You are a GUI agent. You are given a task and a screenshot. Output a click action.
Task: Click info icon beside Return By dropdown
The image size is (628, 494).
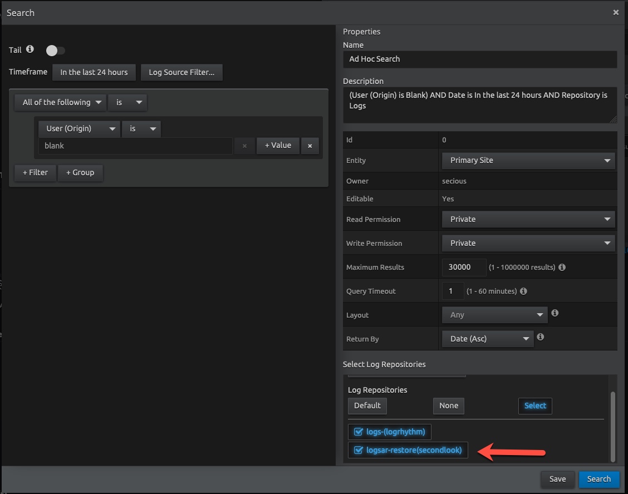pyautogui.click(x=540, y=337)
